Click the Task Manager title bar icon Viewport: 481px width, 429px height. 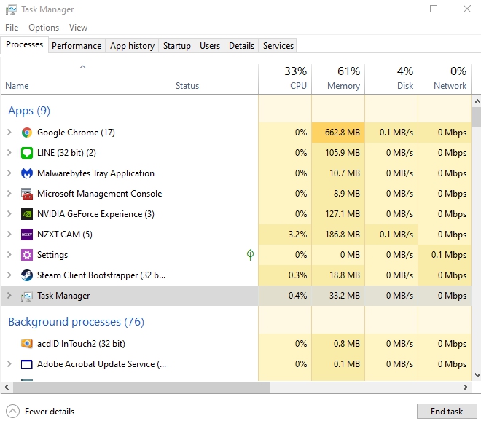point(12,9)
